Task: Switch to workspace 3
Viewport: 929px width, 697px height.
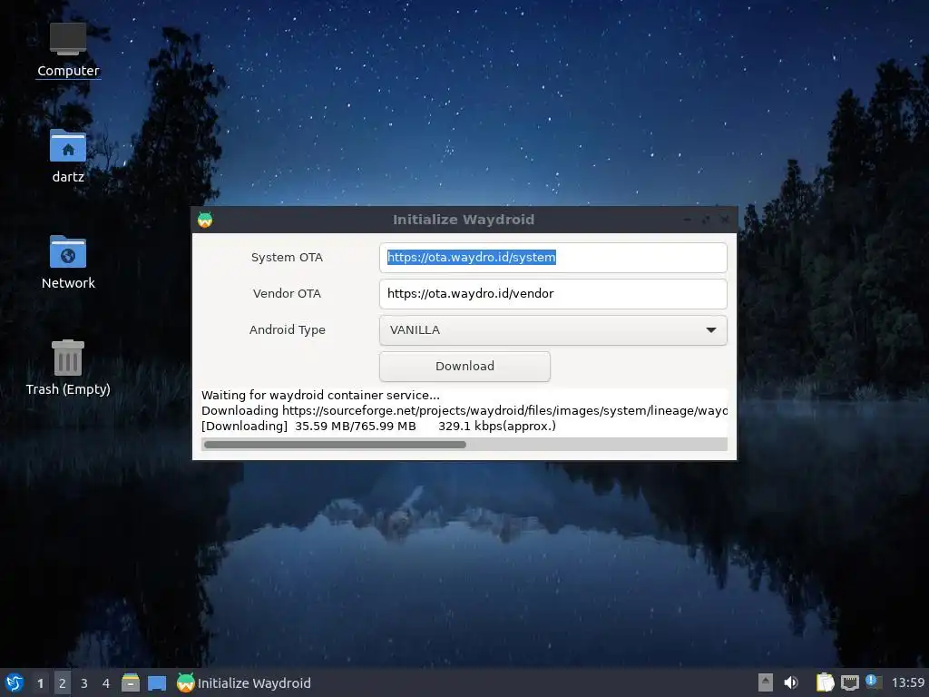Action: pos(84,683)
